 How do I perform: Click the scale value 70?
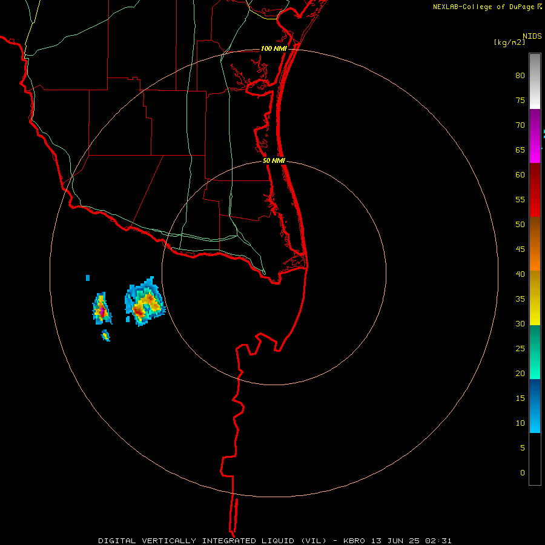pyautogui.click(x=520, y=125)
